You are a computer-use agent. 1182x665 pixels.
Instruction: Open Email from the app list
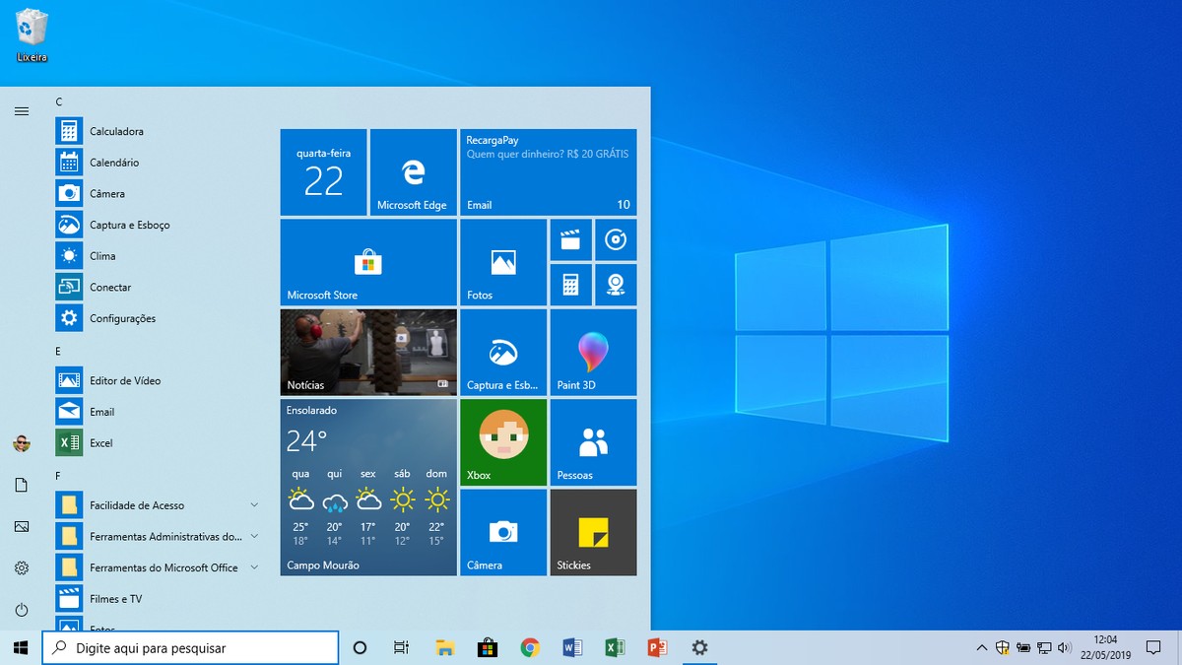(x=158, y=412)
